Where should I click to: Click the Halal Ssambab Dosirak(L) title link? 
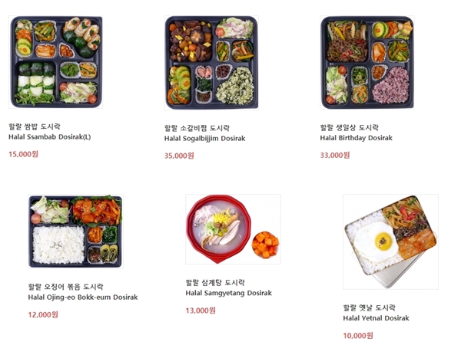click(50, 137)
